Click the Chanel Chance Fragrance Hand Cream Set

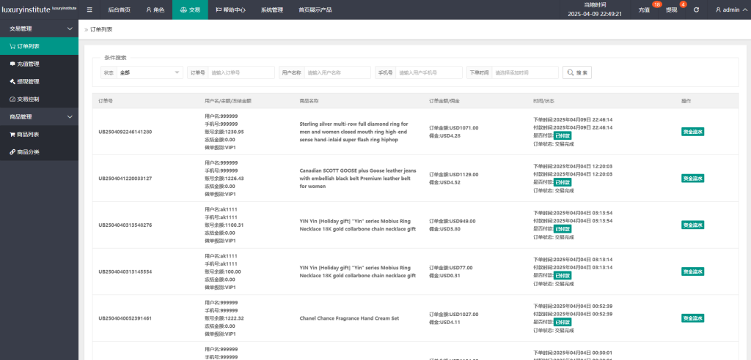[349, 318]
